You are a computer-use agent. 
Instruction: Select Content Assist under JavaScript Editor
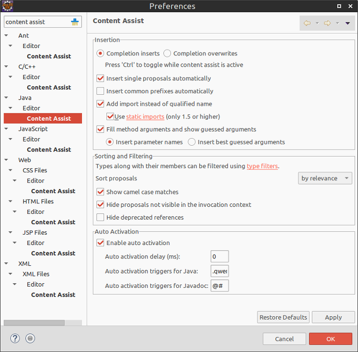[x=49, y=150]
